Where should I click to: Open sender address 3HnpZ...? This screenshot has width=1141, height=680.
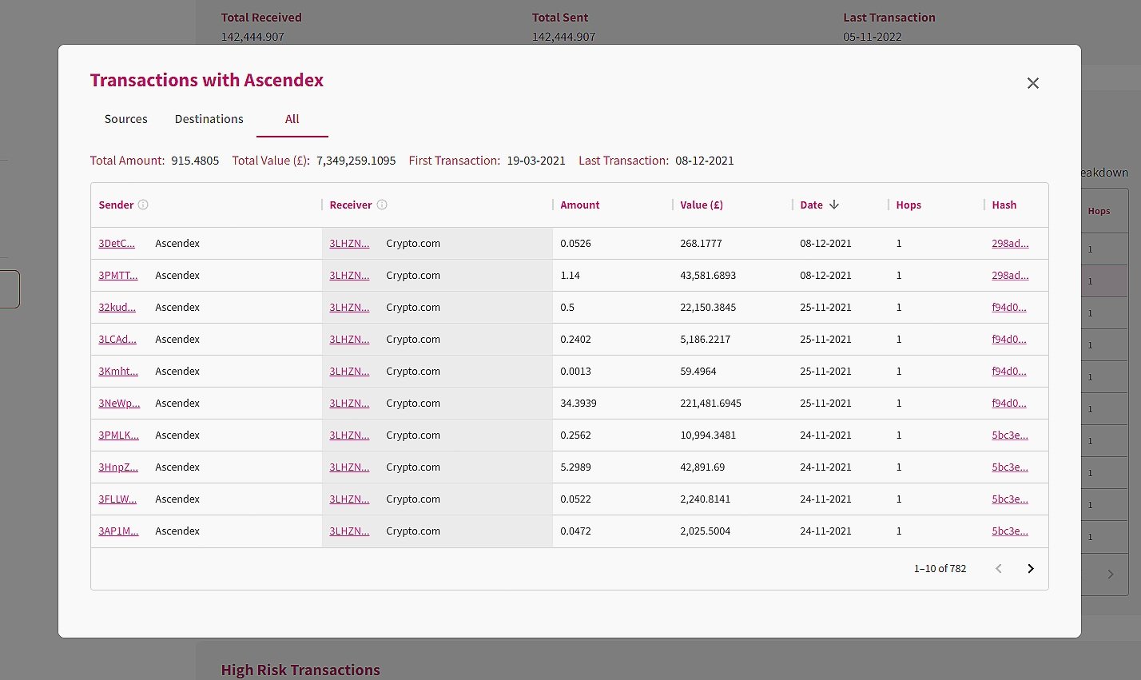point(118,467)
